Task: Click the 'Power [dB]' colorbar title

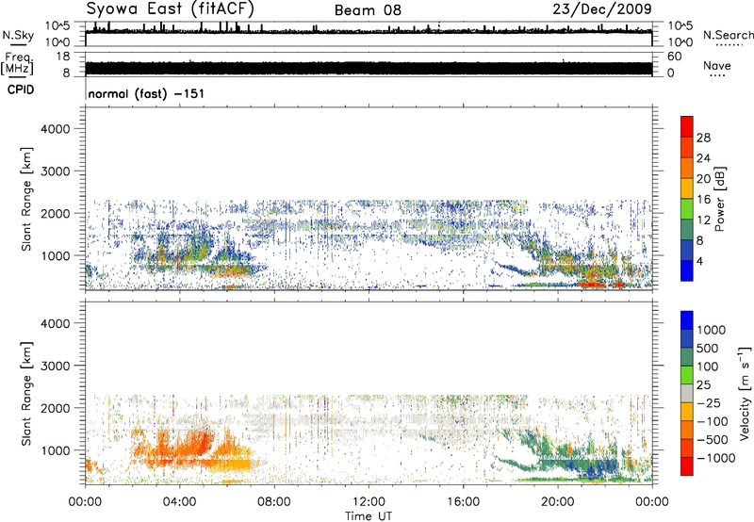Action: click(x=719, y=199)
